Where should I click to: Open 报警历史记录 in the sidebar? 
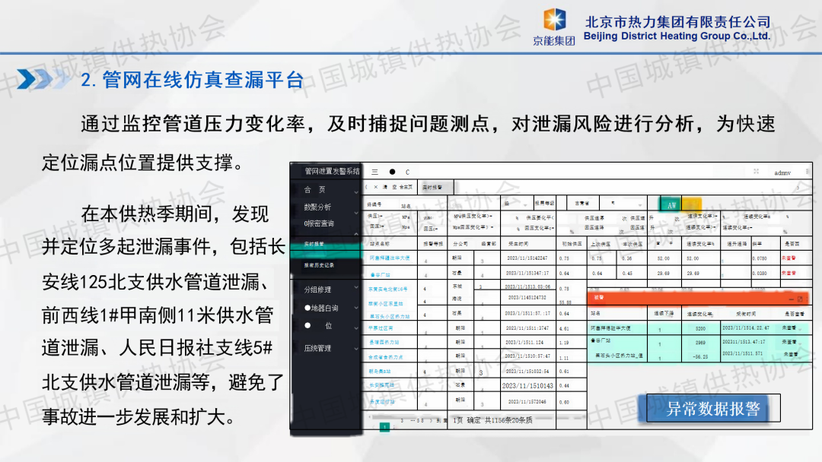(x=320, y=265)
